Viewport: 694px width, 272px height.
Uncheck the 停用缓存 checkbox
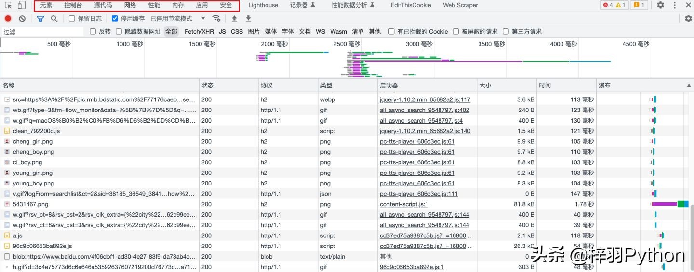115,19
